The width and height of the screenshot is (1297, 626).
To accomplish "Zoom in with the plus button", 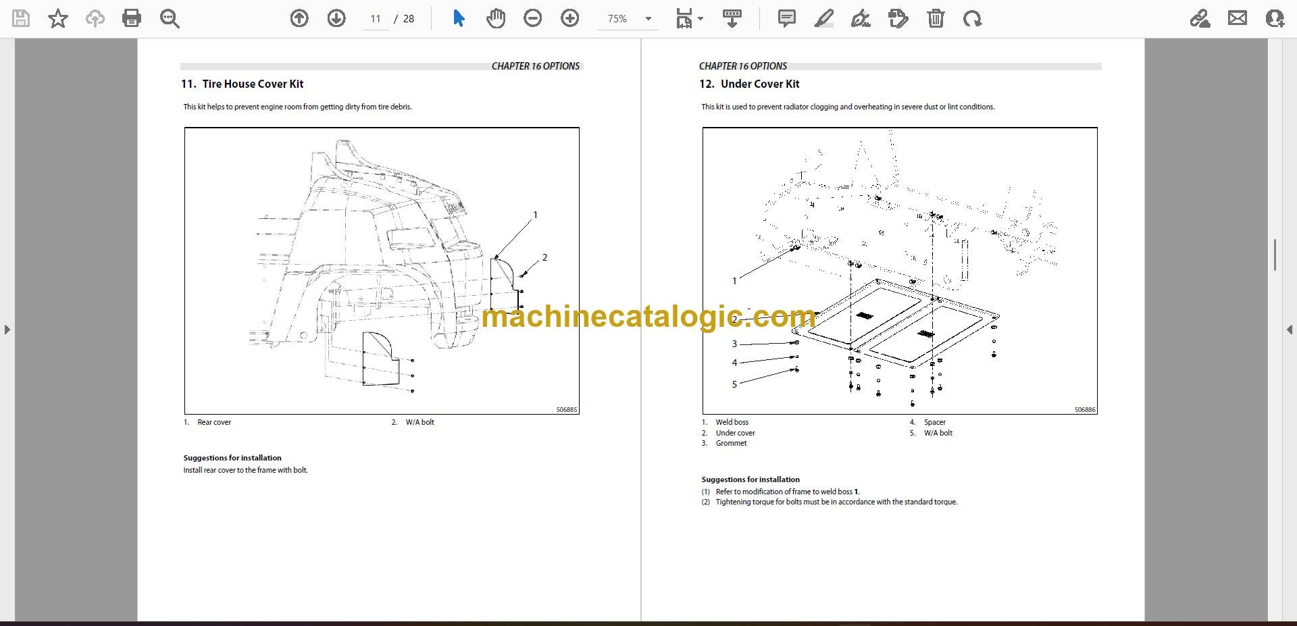I will [570, 18].
